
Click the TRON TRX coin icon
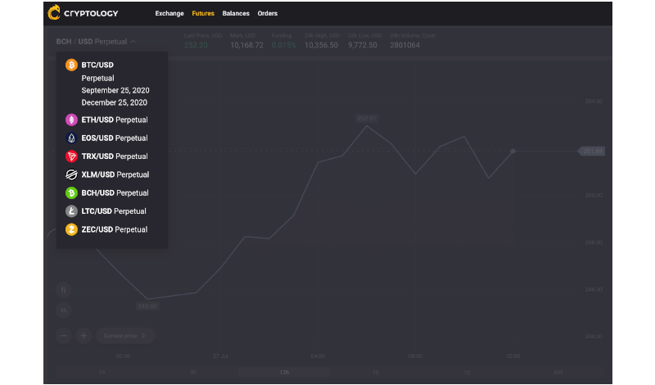pos(71,156)
